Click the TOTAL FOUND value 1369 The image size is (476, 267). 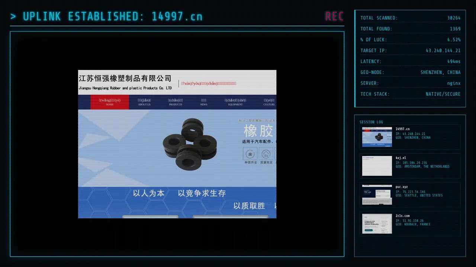455,29
